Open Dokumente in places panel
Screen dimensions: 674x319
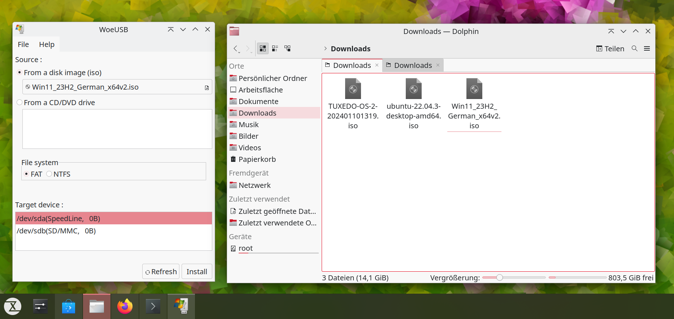(x=274, y=102)
